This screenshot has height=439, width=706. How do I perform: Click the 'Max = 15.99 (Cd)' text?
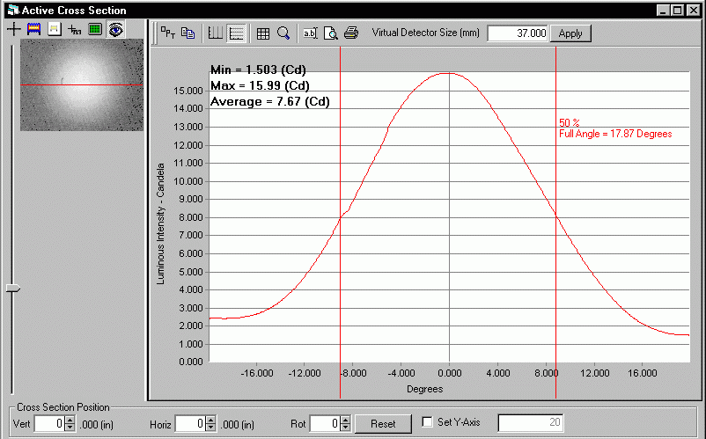260,85
